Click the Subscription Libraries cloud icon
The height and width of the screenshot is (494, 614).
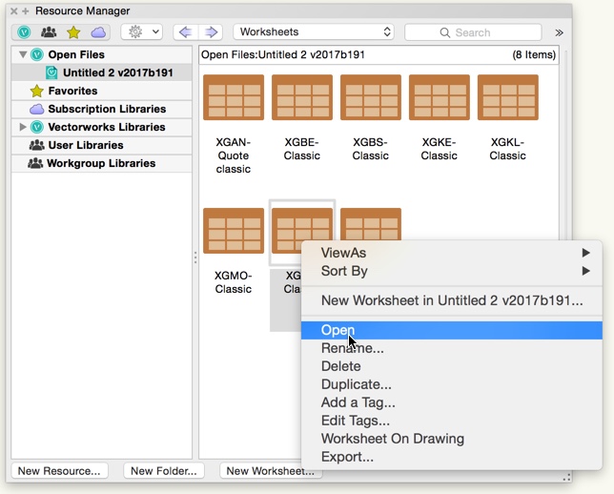click(x=37, y=109)
